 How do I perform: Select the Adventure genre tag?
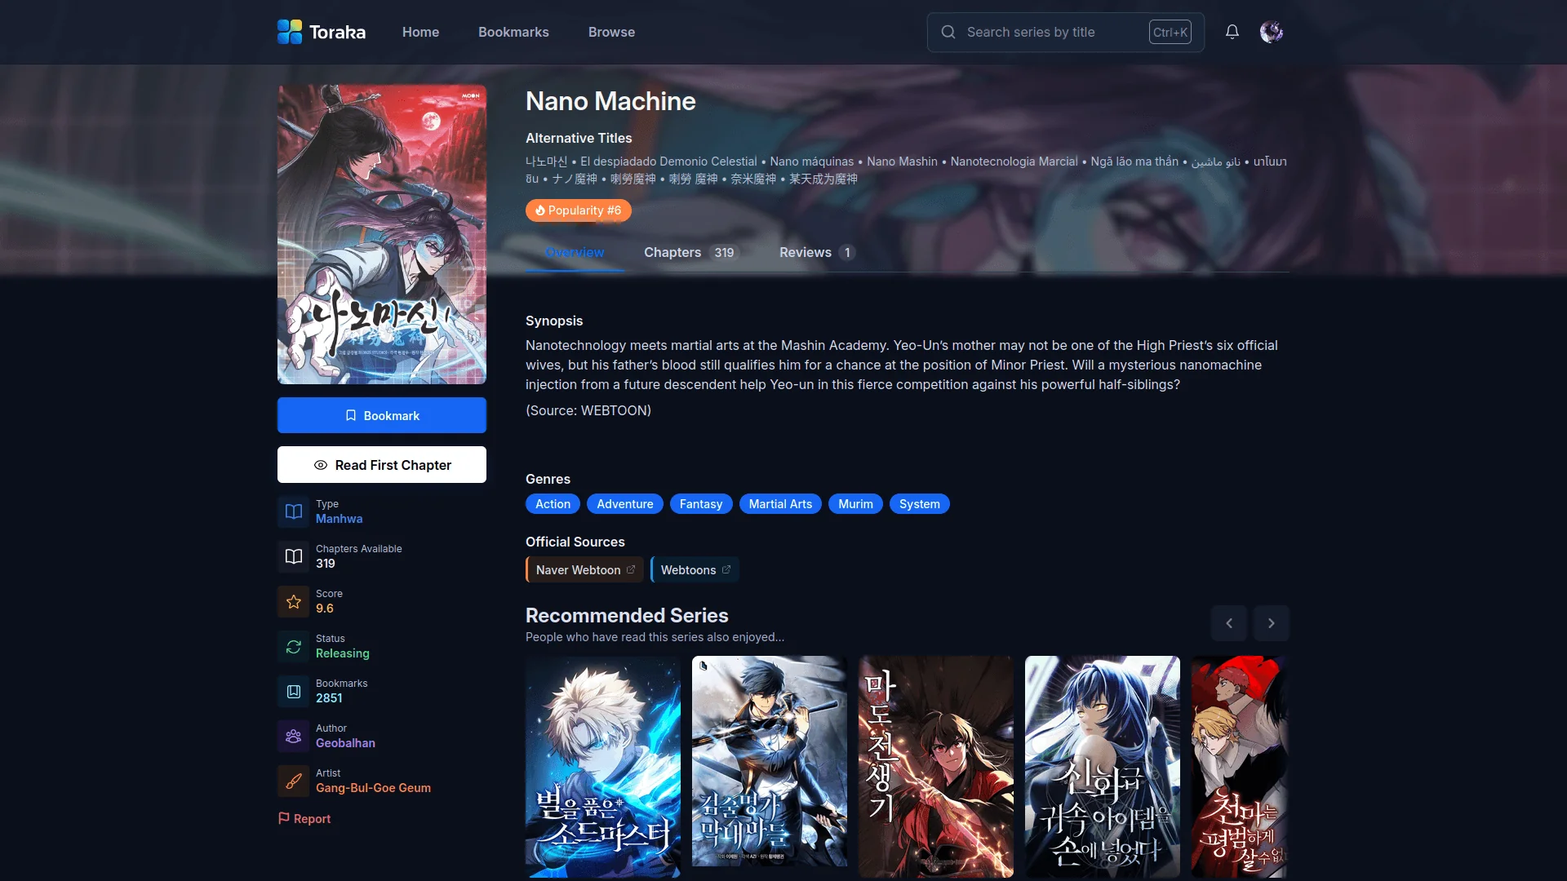pyautogui.click(x=625, y=504)
